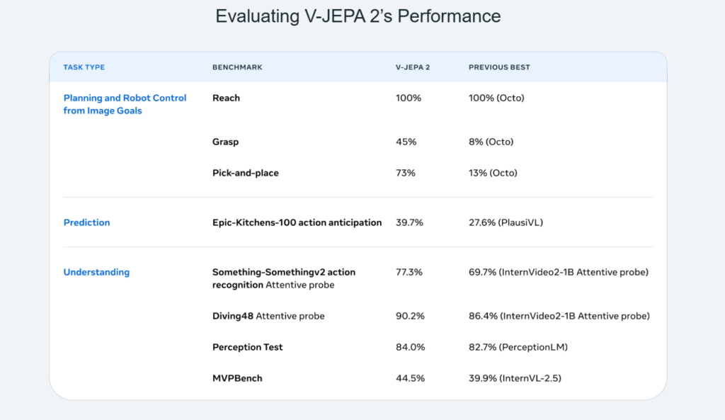Viewport: 725px width, 420px height.
Task: Select the 39.7% V-JEPA 2 score
Action: click(x=409, y=222)
